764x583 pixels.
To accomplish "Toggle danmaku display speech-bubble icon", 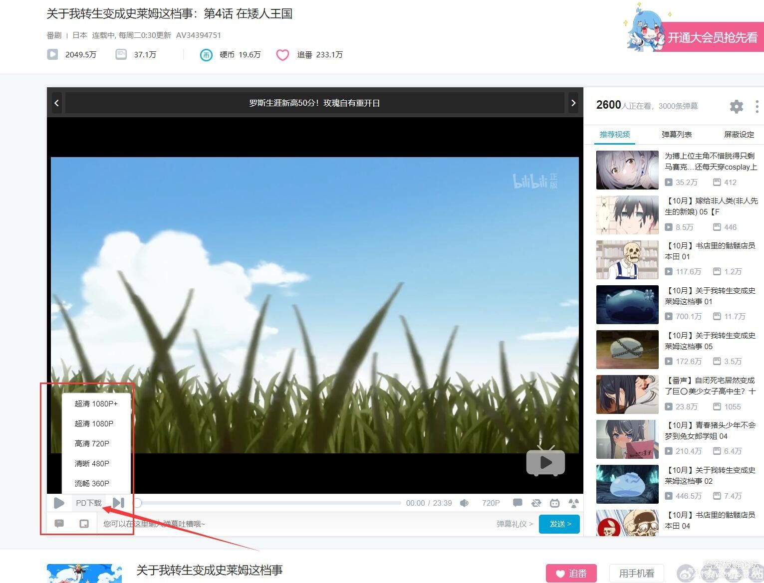I will pos(517,503).
